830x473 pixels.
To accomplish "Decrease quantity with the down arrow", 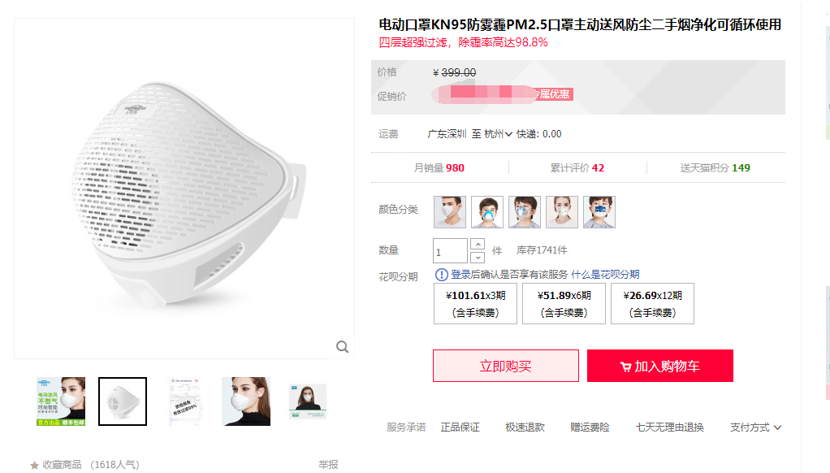I will pos(478,257).
